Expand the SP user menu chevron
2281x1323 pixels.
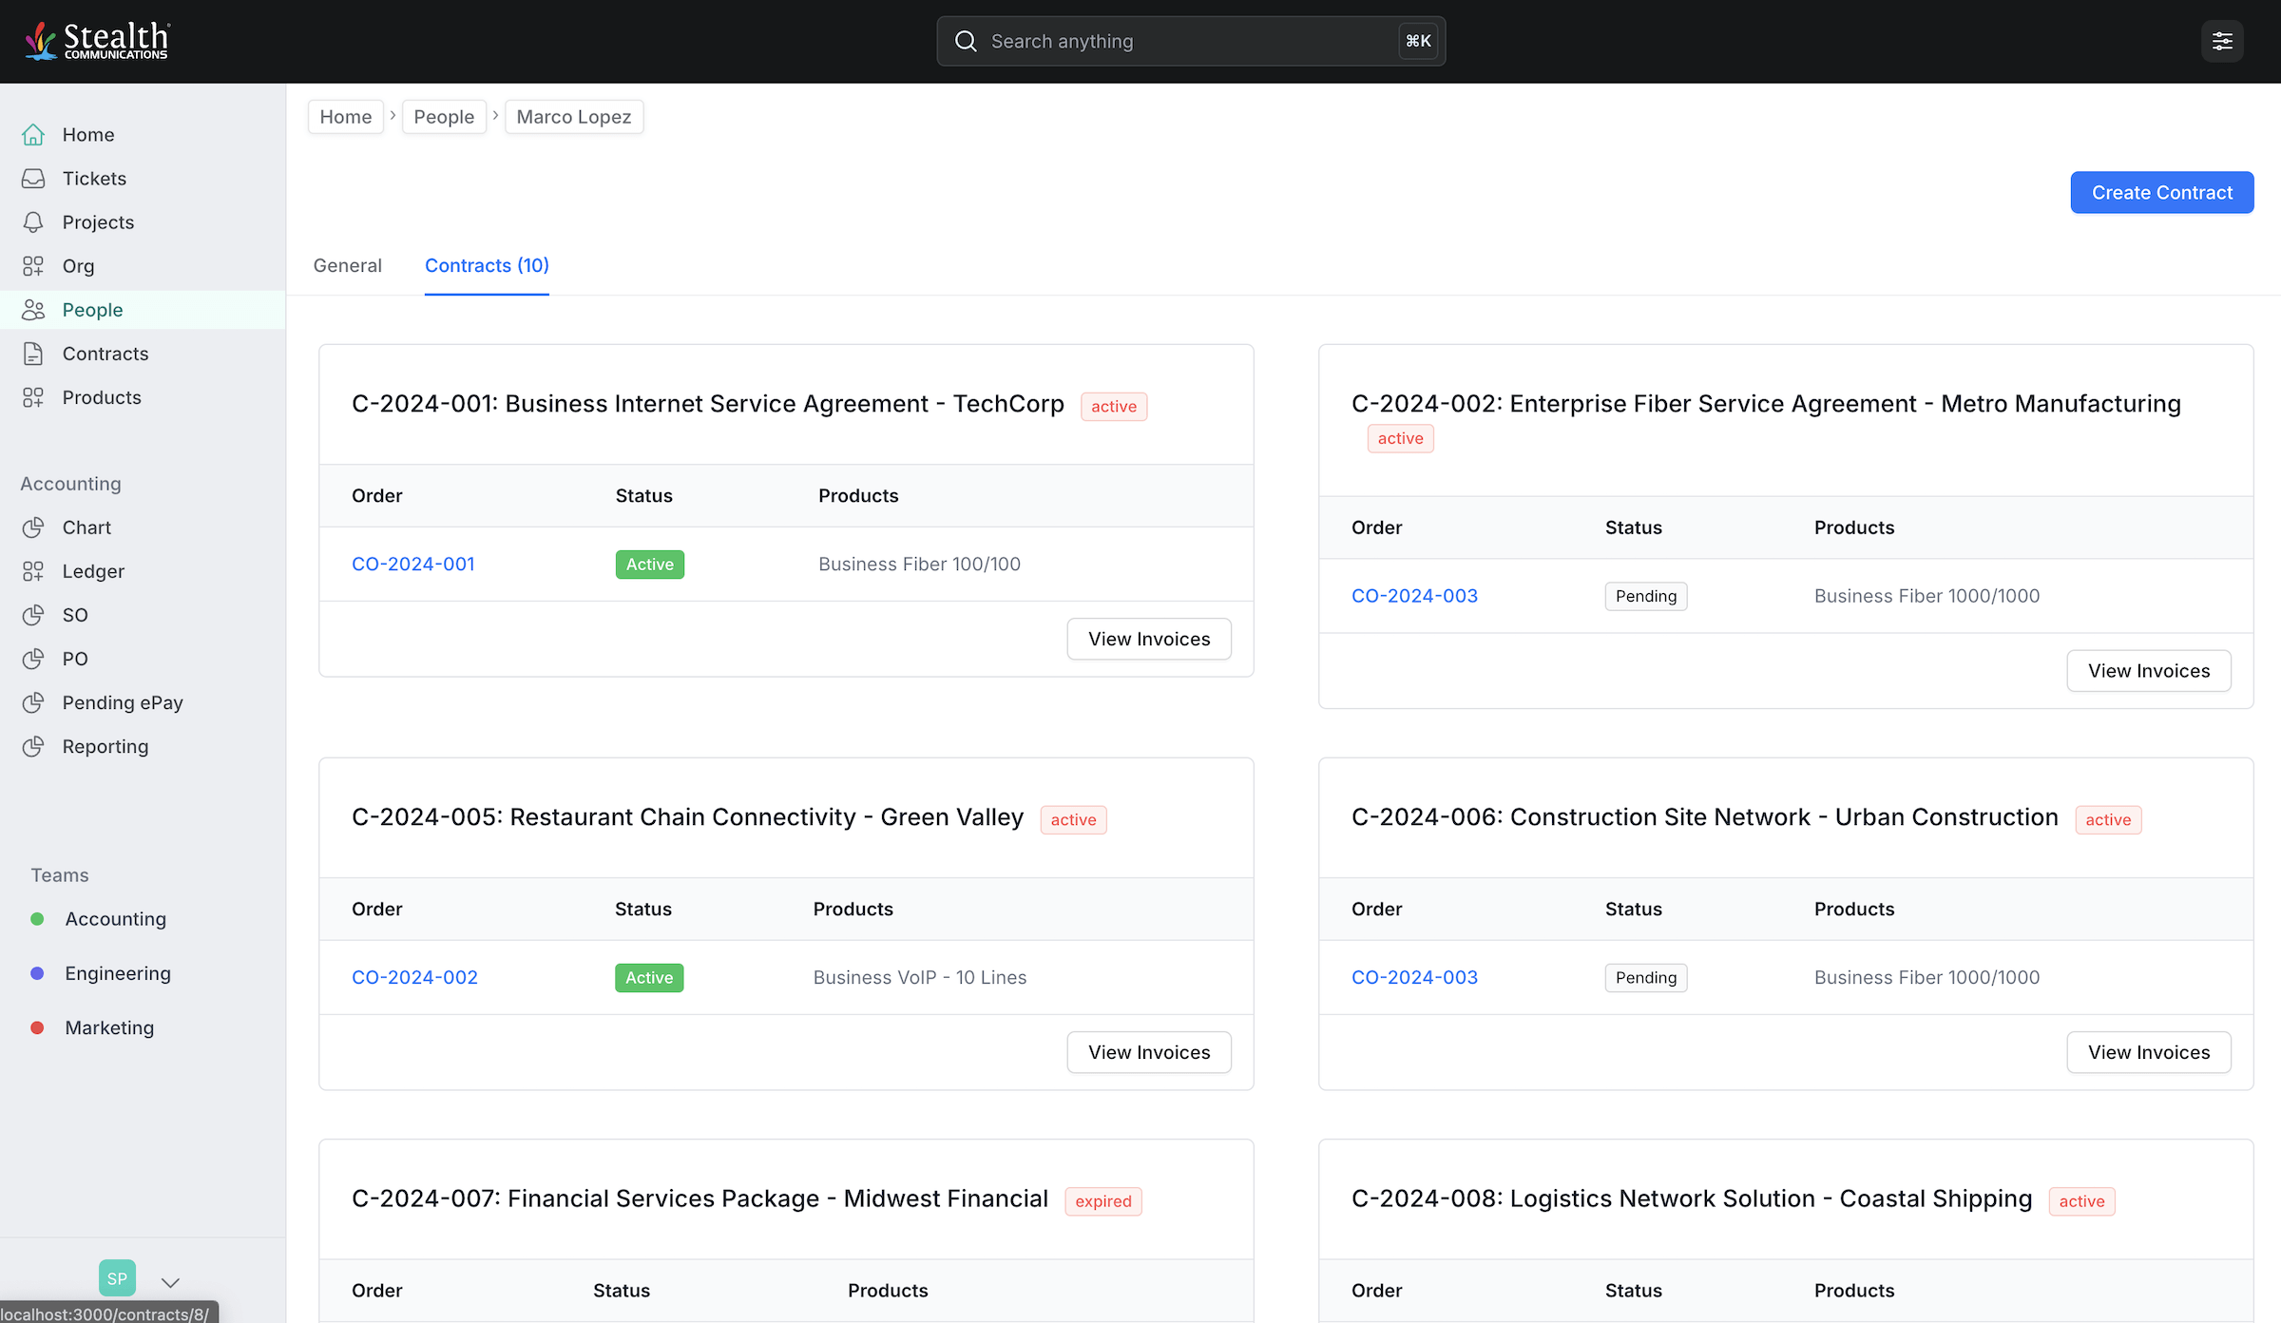coord(170,1282)
